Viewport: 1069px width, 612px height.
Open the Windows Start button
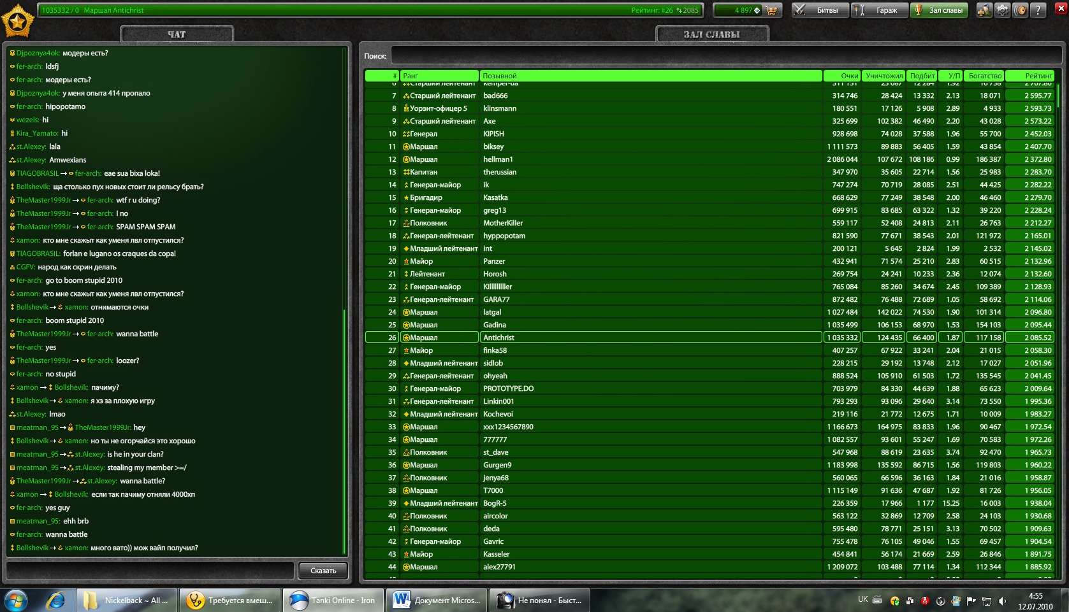pyautogui.click(x=16, y=600)
